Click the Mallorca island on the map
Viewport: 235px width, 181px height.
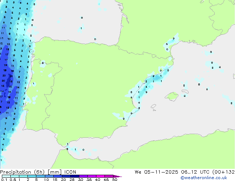coord(172,96)
